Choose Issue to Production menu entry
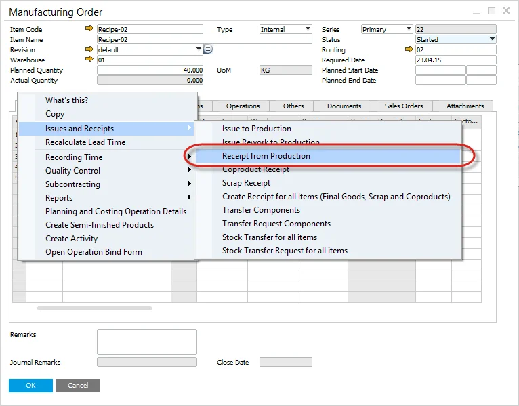The width and height of the screenshot is (519, 406). point(257,129)
